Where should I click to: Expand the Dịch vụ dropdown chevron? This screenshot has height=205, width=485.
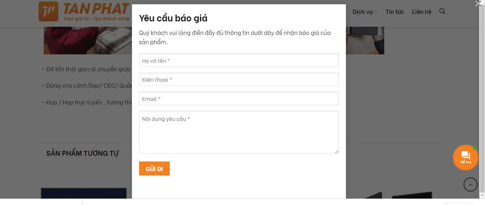tap(376, 12)
